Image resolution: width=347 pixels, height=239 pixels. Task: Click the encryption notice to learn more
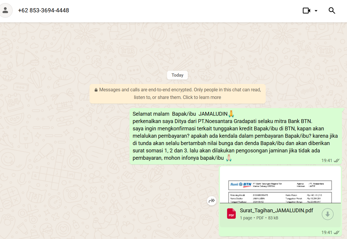(x=178, y=94)
